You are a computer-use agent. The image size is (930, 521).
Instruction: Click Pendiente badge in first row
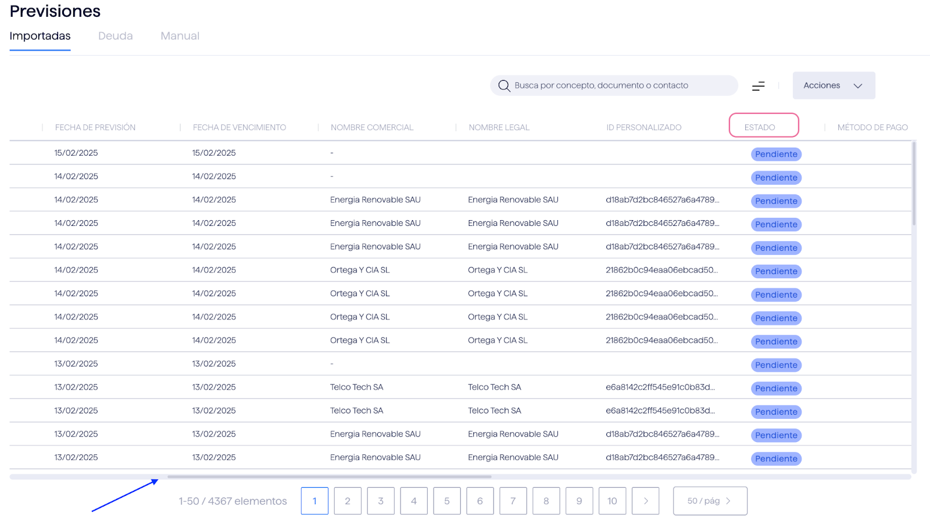coord(776,154)
